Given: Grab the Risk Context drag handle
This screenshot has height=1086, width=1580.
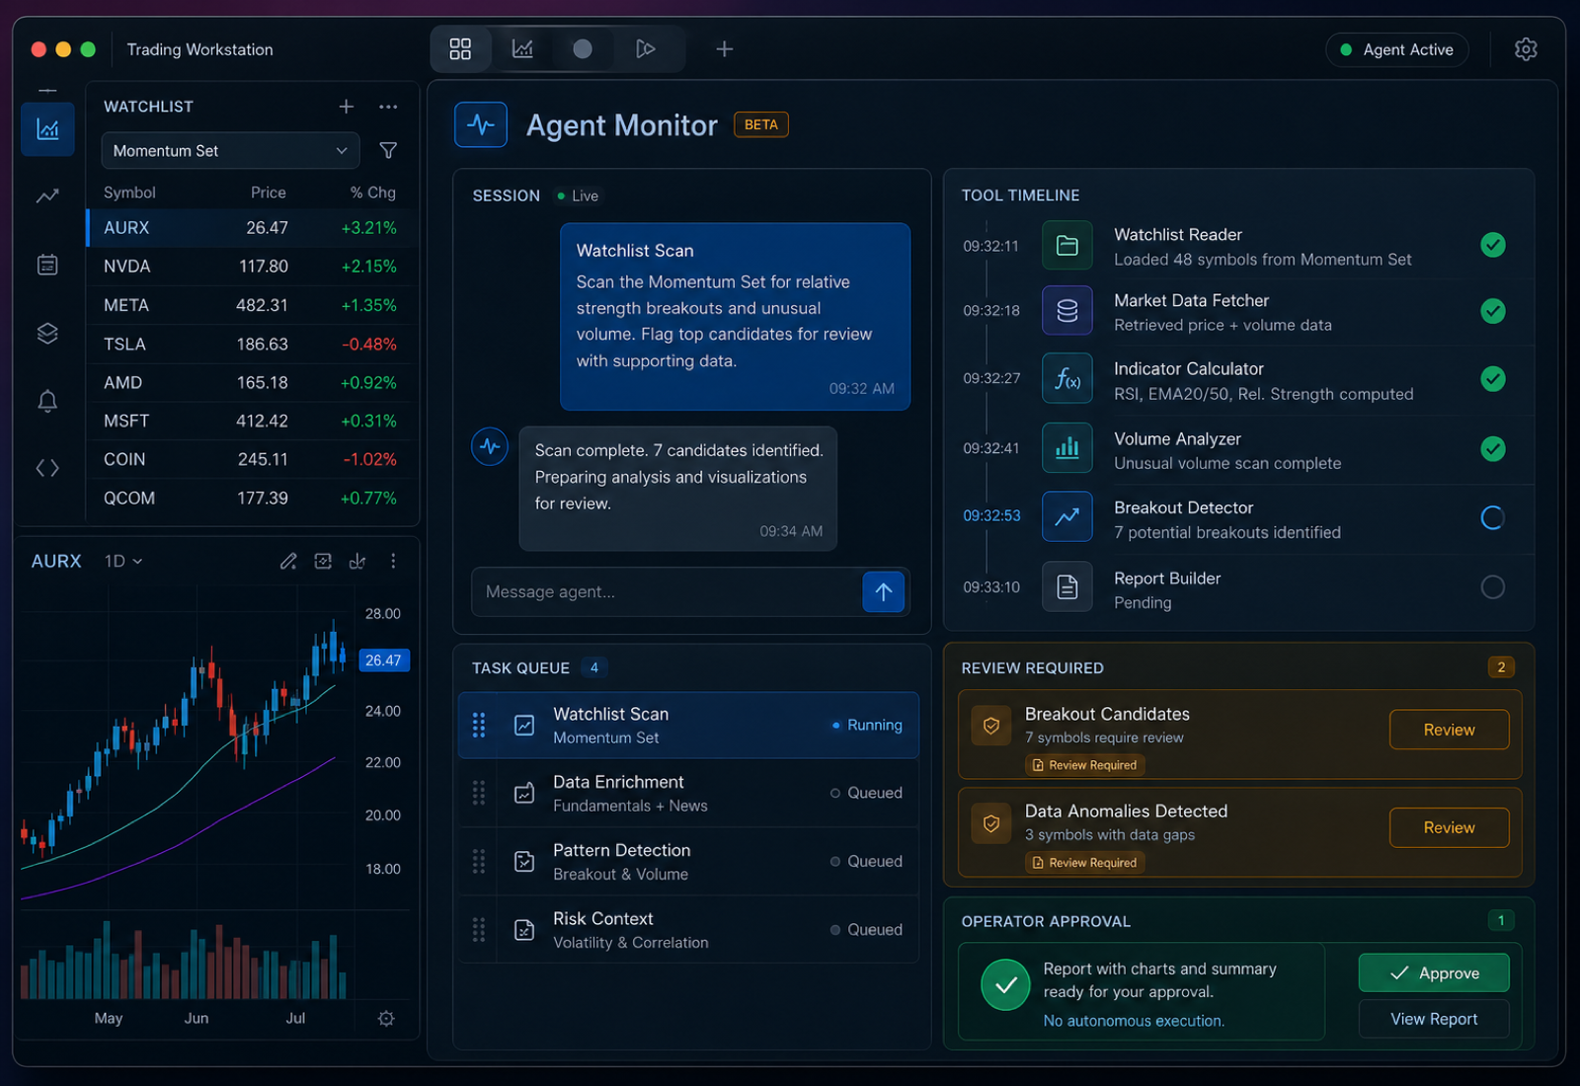Looking at the screenshot, I should [x=479, y=929].
